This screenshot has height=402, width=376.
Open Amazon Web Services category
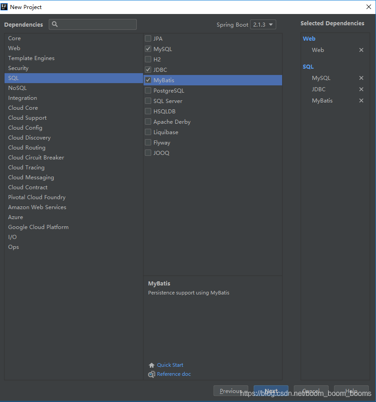74,207
